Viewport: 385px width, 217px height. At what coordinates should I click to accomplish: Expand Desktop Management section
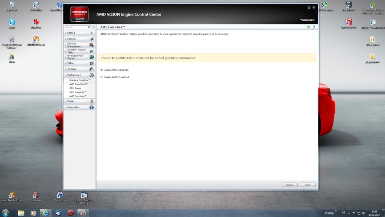(79, 45)
